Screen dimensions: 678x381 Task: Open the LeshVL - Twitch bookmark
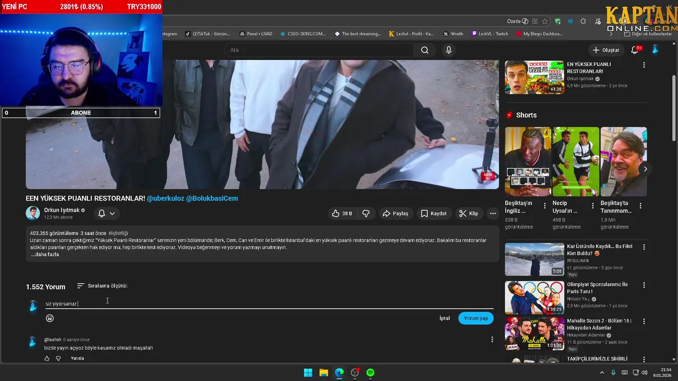tap(490, 34)
